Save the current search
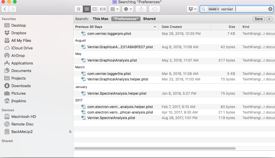This screenshot has width=275, height=158. tap(259, 19)
